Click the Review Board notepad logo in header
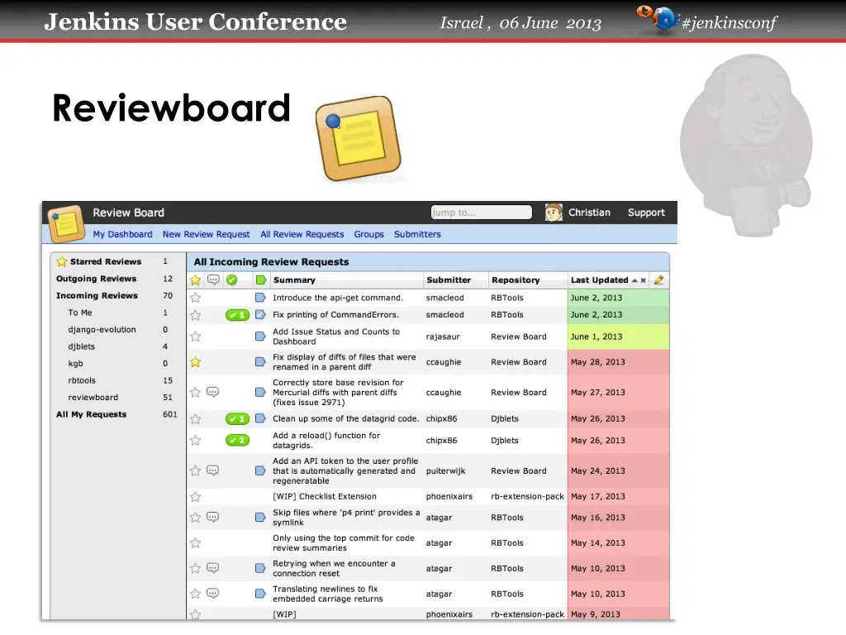This screenshot has height=635, width=846. pos(66,223)
